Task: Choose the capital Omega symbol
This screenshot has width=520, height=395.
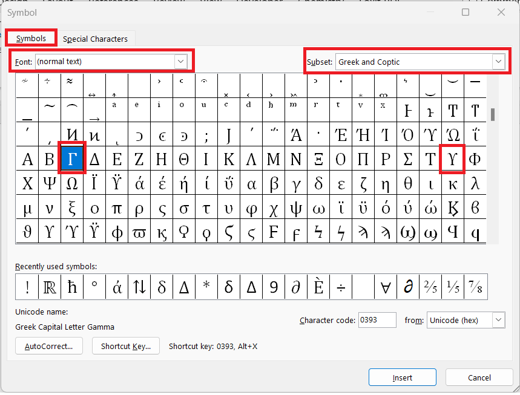Action: (x=72, y=183)
